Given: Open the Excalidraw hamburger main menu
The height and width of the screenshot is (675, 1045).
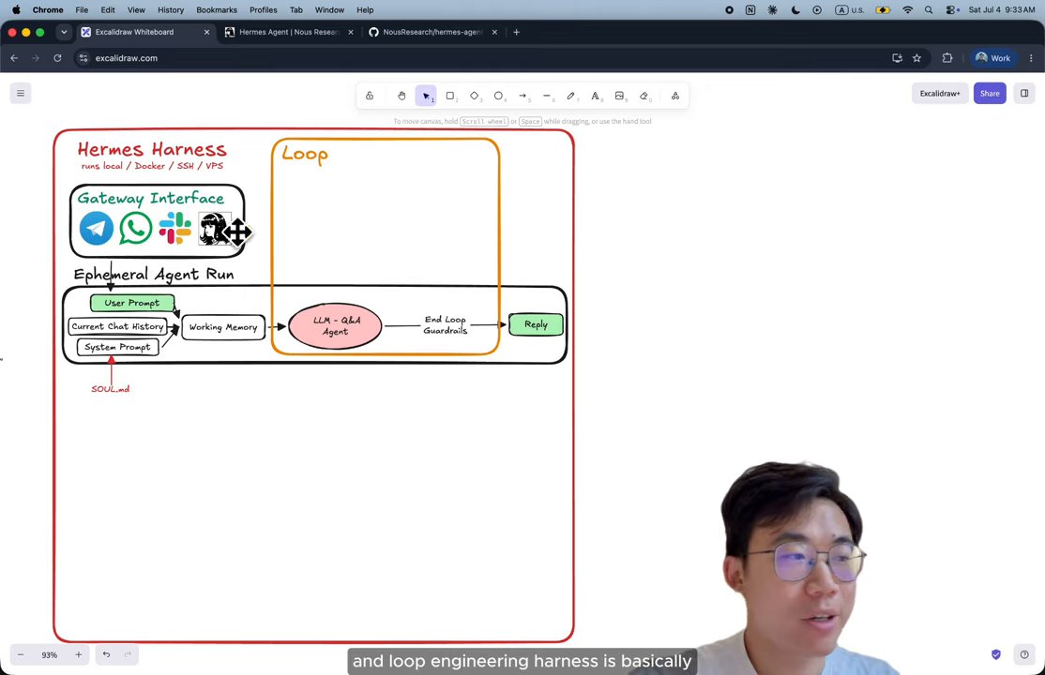Looking at the screenshot, I should click(x=21, y=94).
